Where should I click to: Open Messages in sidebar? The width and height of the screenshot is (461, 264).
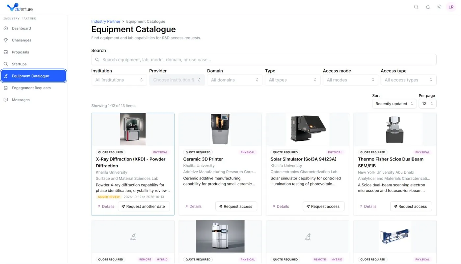(34, 100)
